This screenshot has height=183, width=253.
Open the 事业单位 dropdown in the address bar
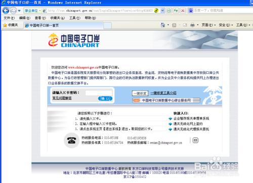coord(33,11)
